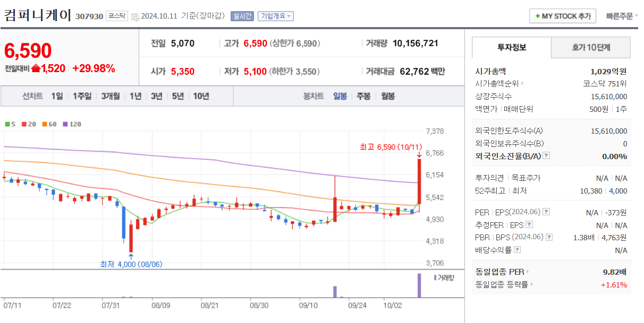Viewport: 644px width, 323px height.
Task: Click the up-arrow icon beside 1,520
Action: (36, 68)
